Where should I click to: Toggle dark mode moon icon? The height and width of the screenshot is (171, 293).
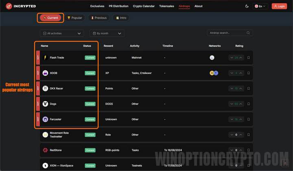coord(247,6)
